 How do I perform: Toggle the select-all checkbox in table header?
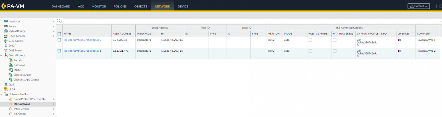point(59,34)
